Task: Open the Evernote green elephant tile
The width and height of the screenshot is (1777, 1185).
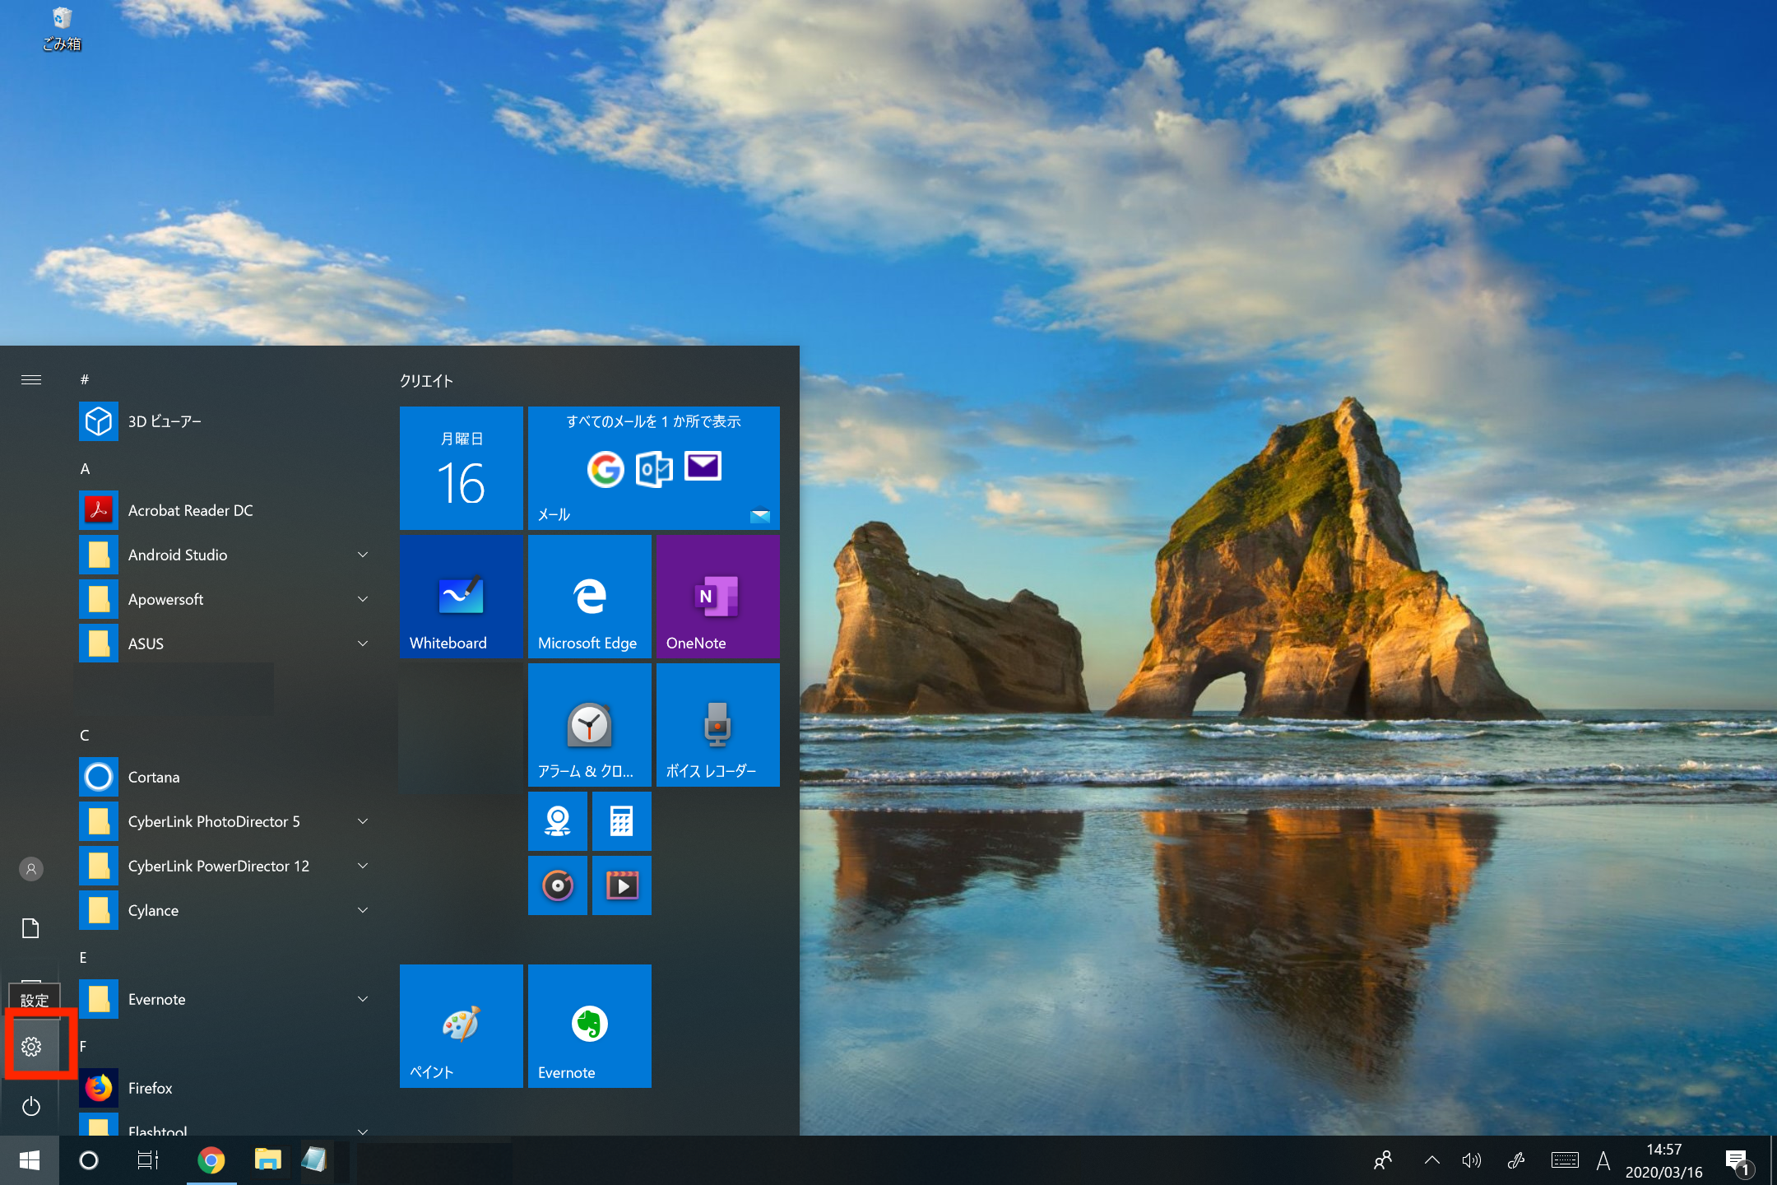Action: 589,1026
